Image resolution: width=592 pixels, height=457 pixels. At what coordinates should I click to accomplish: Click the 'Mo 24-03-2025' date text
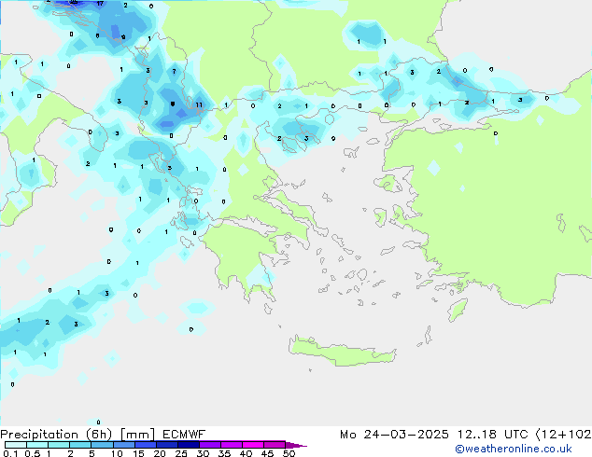coord(394,435)
